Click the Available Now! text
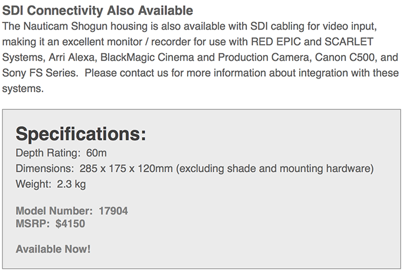Screen dimensions: 413x274 pyautogui.click(x=53, y=249)
